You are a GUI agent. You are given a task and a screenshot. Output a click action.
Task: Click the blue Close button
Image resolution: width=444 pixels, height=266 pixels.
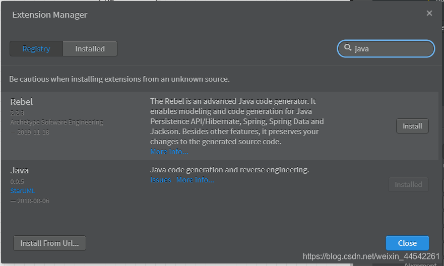pyautogui.click(x=407, y=243)
